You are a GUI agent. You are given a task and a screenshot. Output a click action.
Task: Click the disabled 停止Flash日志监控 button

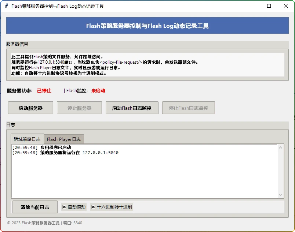pyautogui.click(x=188, y=108)
